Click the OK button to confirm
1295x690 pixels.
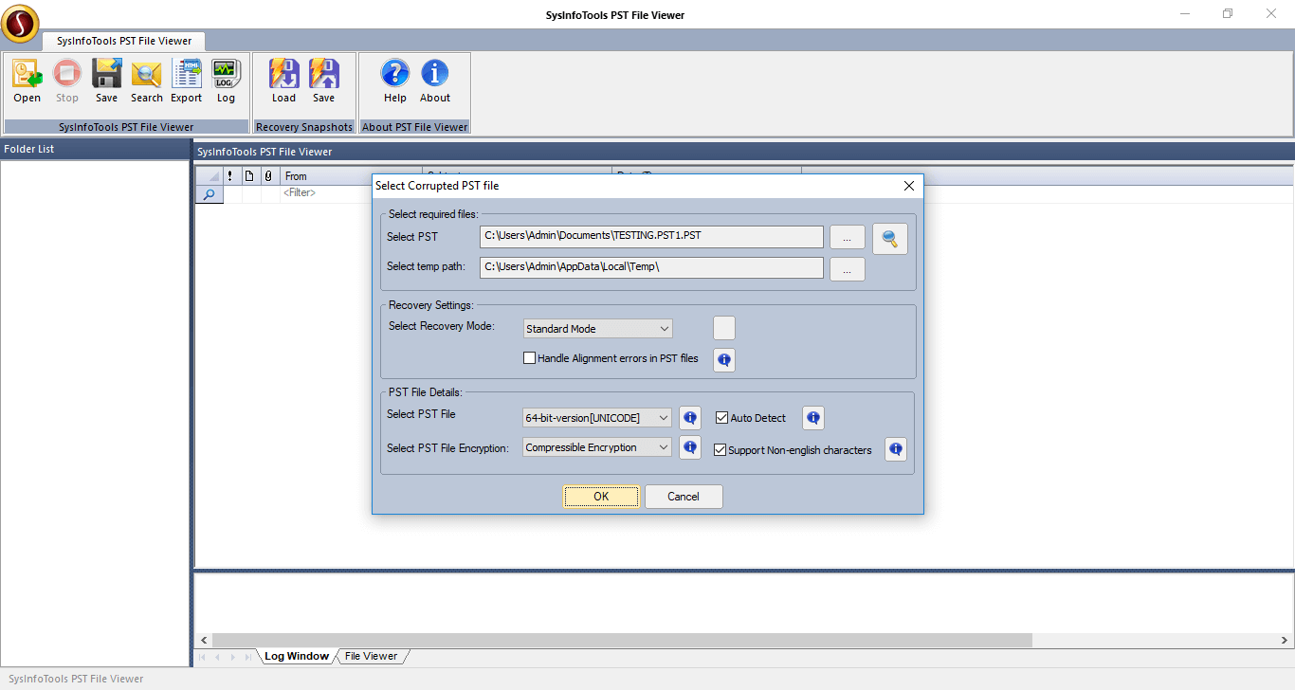pyautogui.click(x=601, y=496)
